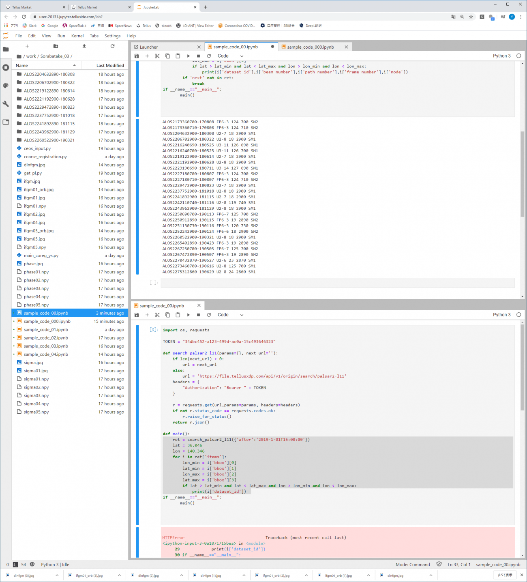Open the File menu
This screenshot has width=527, height=582.
[19, 36]
